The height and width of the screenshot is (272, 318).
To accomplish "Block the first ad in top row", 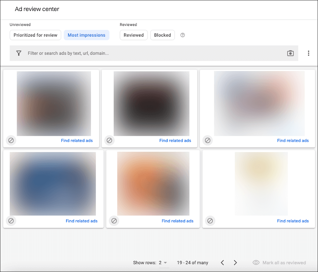I will [11, 140].
